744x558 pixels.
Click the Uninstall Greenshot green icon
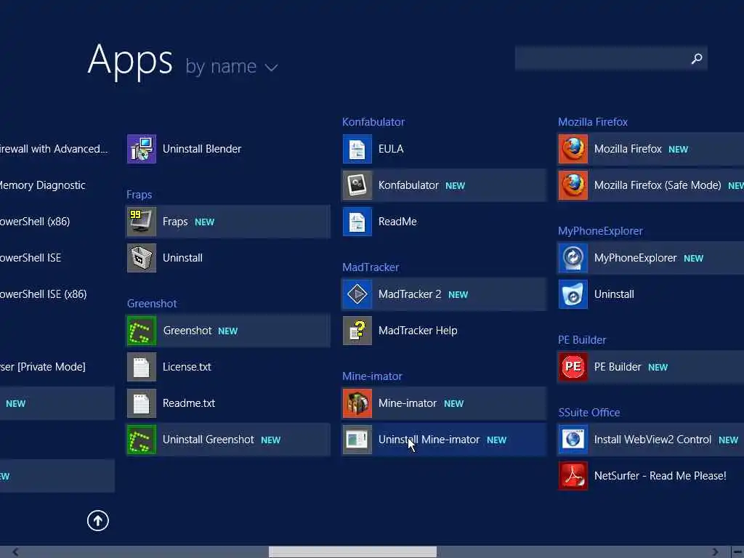coord(142,440)
